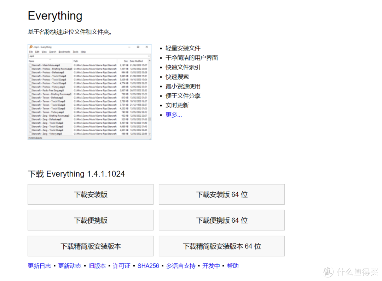This screenshot has width=382, height=281.
Task: Open the 开发中 link
Action: click(x=211, y=266)
